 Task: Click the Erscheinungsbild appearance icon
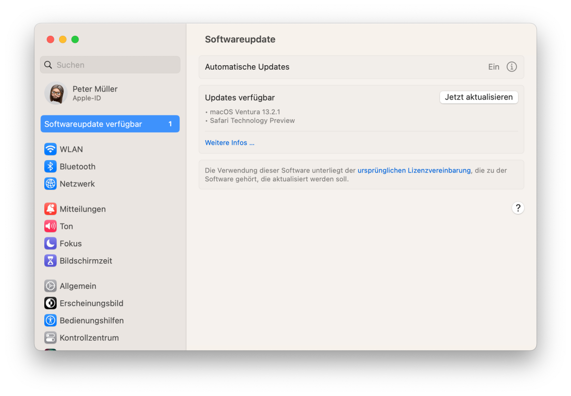(50, 303)
